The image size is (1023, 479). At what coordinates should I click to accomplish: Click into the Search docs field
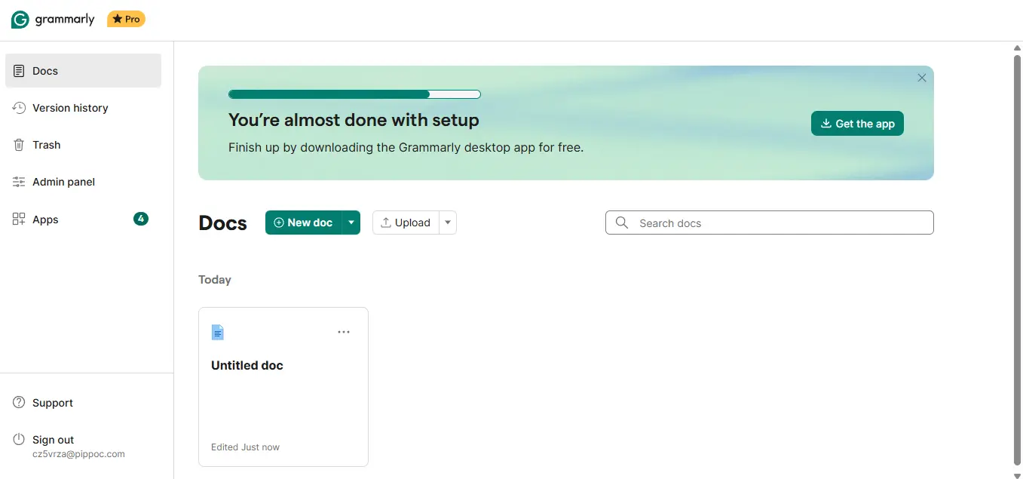click(x=770, y=223)
